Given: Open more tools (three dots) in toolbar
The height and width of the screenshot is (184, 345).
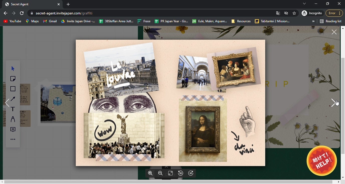Looking at the screenshot, I should (13, 139).
